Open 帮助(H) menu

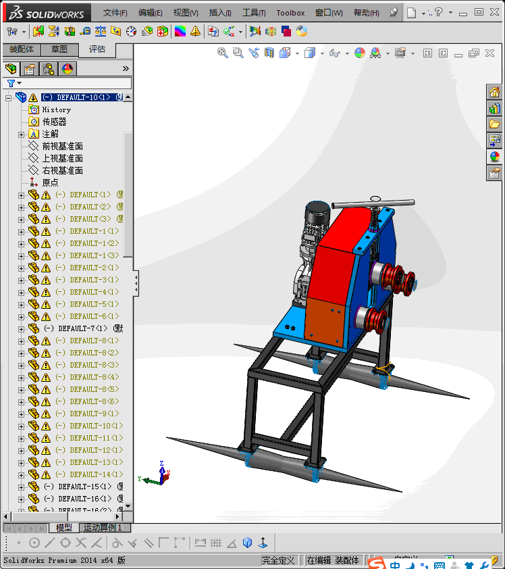(x=366, y=13)
